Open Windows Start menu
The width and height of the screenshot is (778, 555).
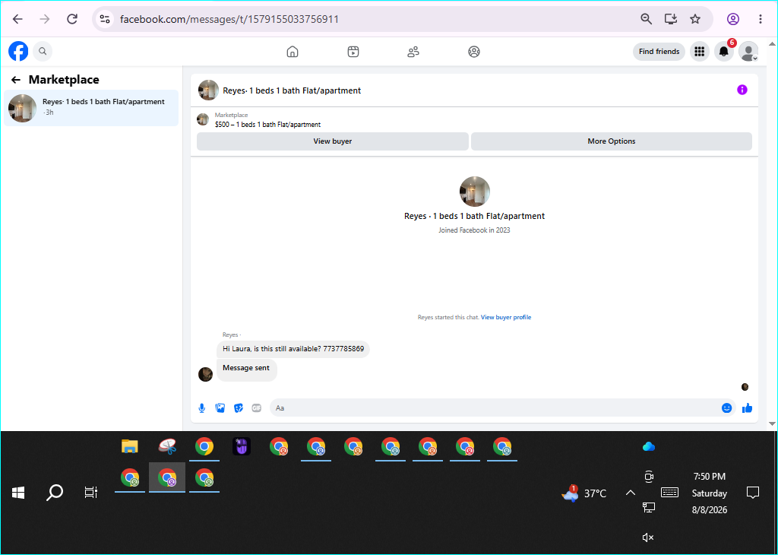18,493
